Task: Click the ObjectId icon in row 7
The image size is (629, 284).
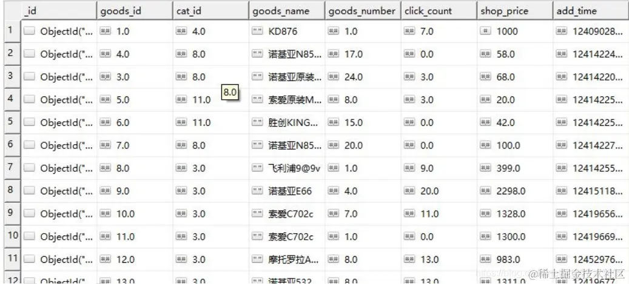Action: (29, 168)
